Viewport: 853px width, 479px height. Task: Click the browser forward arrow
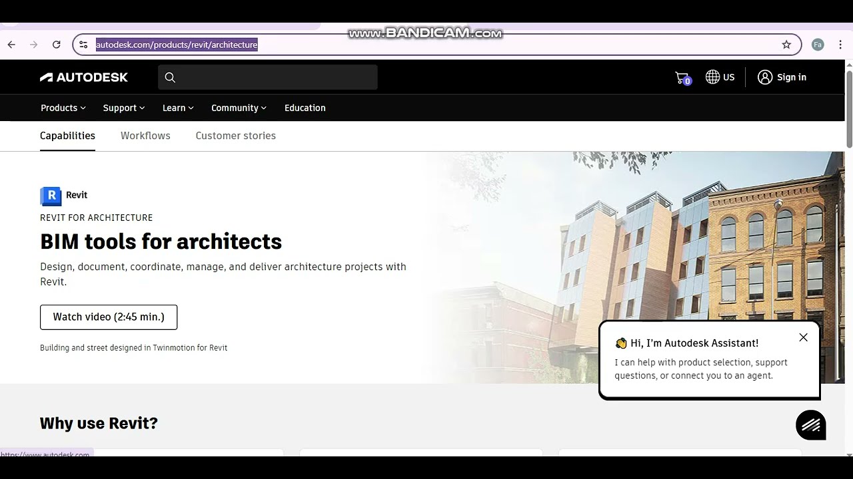[x=34, y=45]
